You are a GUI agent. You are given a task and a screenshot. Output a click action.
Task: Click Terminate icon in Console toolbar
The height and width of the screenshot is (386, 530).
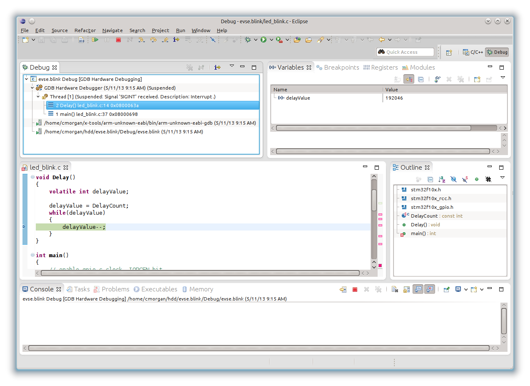click(x=355, y=289)
